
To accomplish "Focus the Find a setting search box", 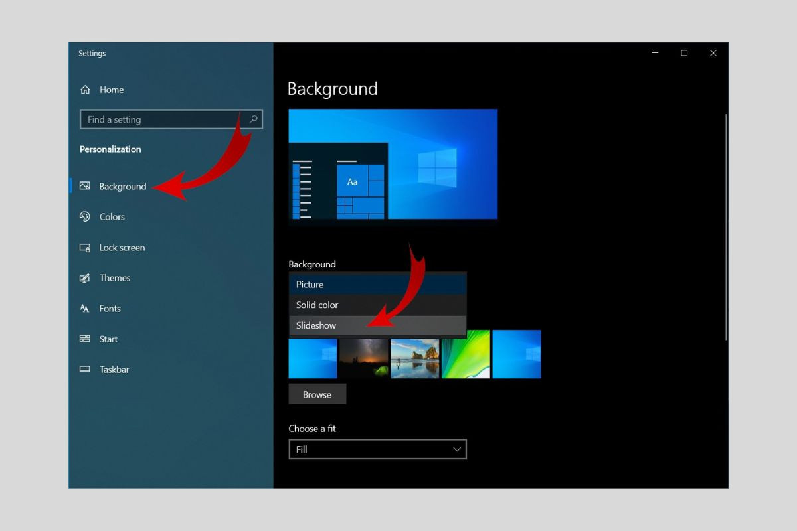I will tap(171, 119).
